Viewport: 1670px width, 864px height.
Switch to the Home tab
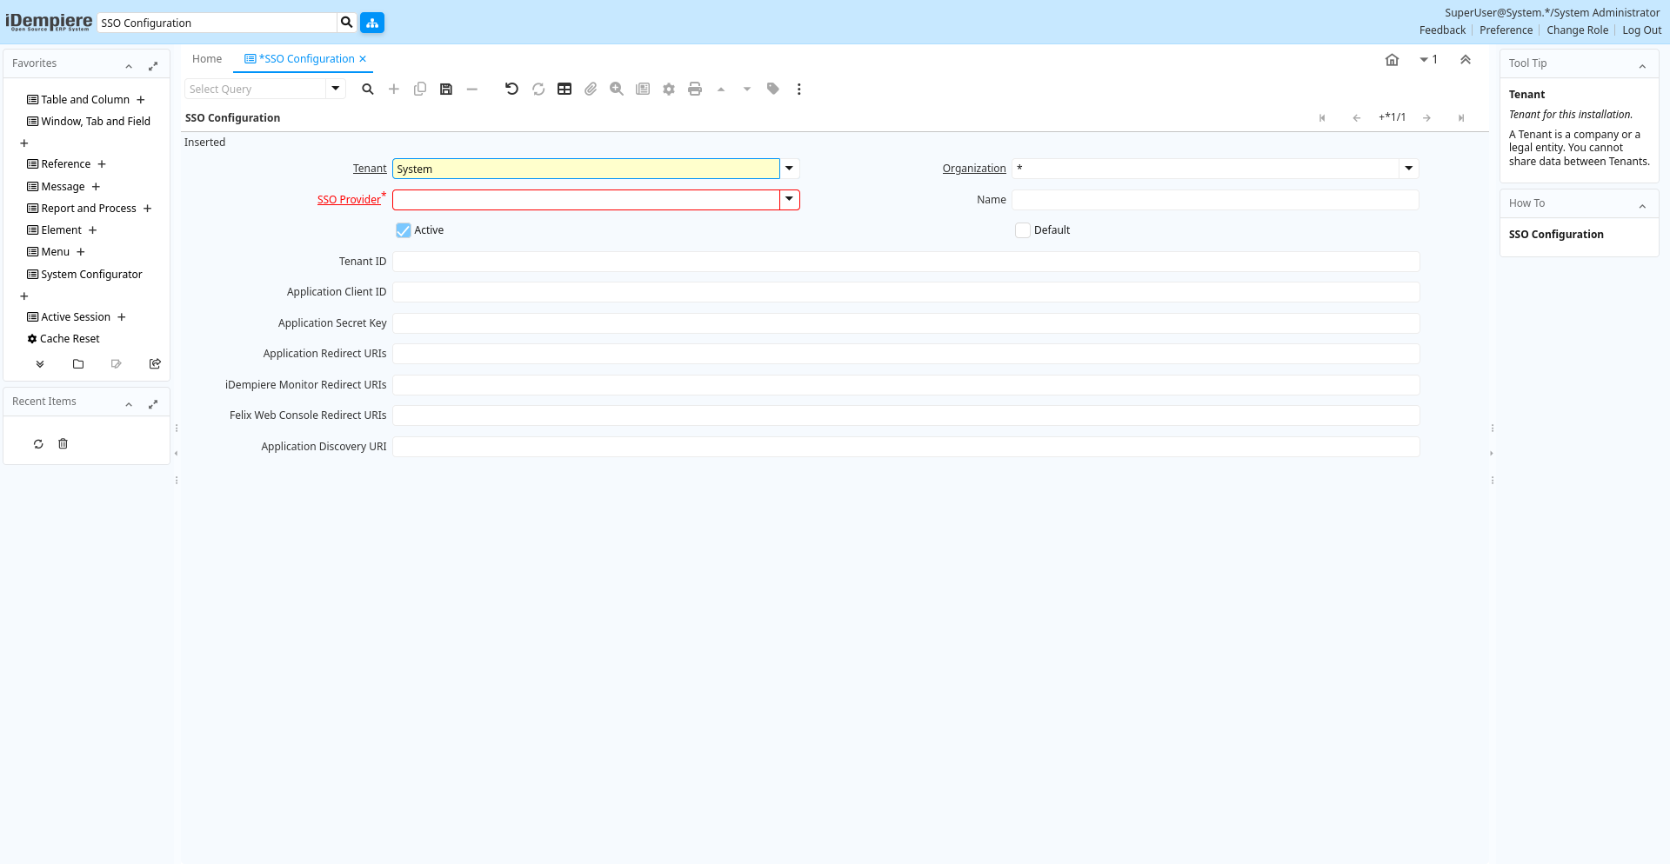[207, 59]
